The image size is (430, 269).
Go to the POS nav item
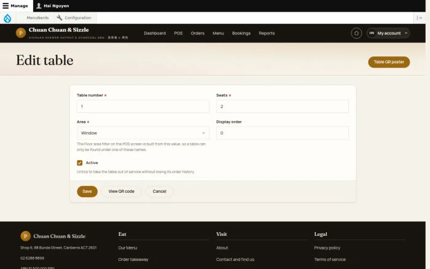tap(178, 33)
